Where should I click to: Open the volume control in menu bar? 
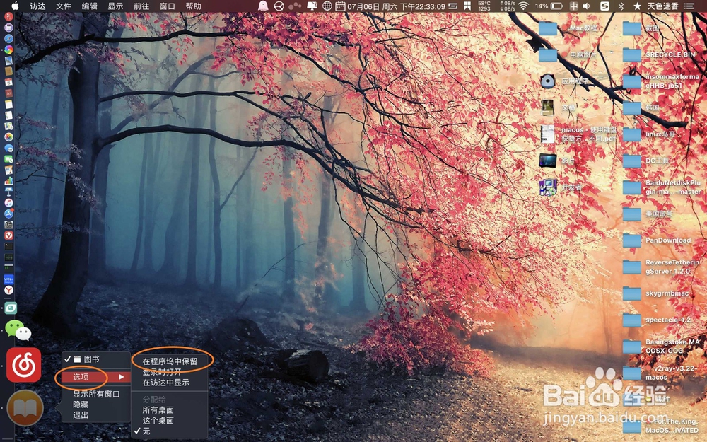[586, 6]
